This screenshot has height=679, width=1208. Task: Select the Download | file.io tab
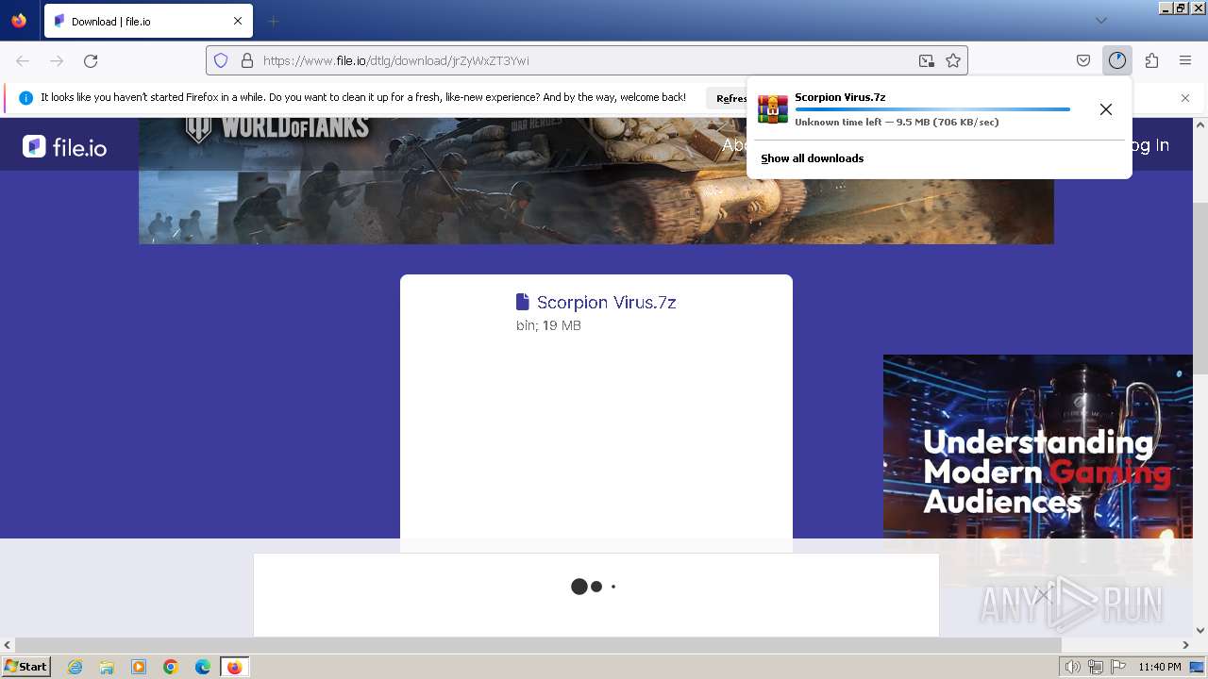click(x=148, y=21)
